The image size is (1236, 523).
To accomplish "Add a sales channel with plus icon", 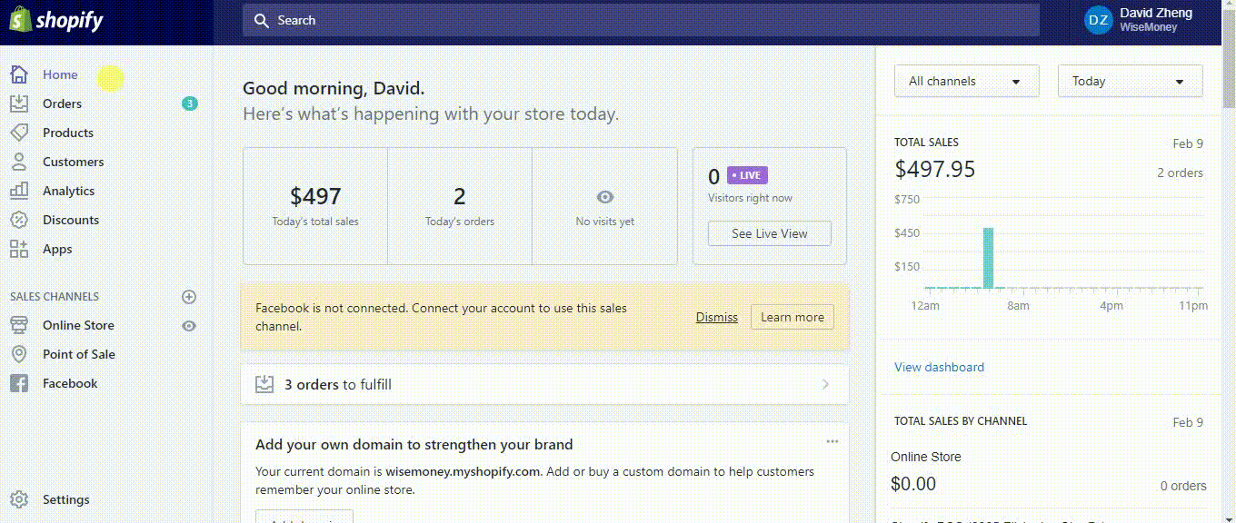I will tap(189, 297).
